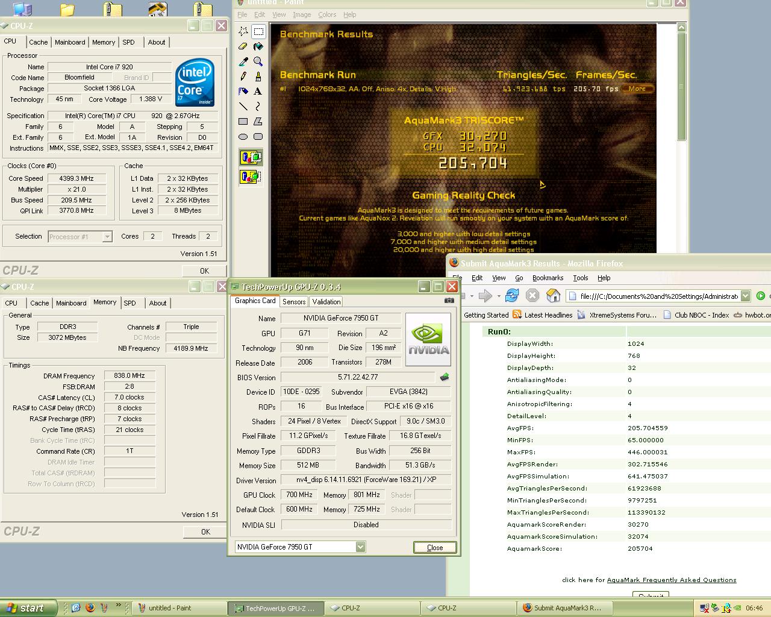This screenshot has height=617, width=771.
Task: Open the GPU selection dropdown in GPU-Z
Action: pos(360,547)
